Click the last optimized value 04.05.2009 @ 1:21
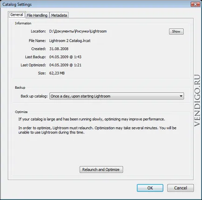 (65, 65)
